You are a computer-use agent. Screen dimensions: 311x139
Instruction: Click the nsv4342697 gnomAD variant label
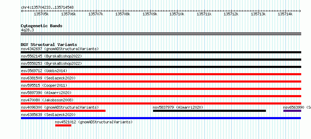pos(60,49)
